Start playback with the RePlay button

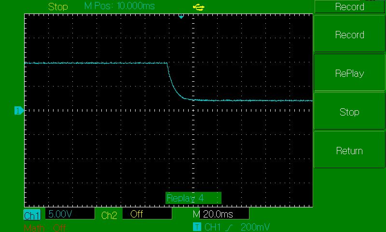pyautogui.click(x=349, y=73)
